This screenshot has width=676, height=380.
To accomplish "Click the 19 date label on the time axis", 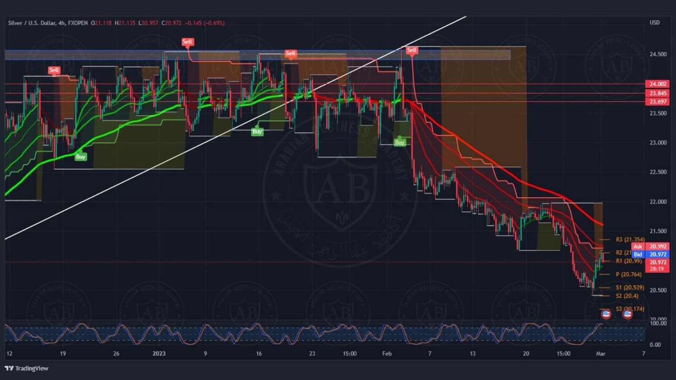I will pos(63,353).
